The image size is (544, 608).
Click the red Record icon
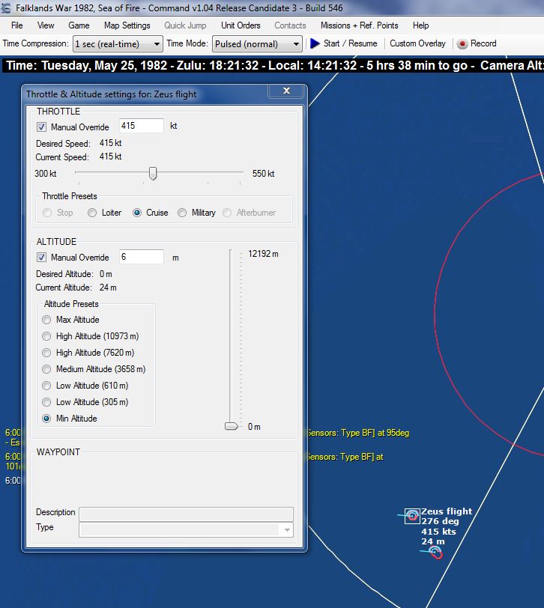coord(462,44)
